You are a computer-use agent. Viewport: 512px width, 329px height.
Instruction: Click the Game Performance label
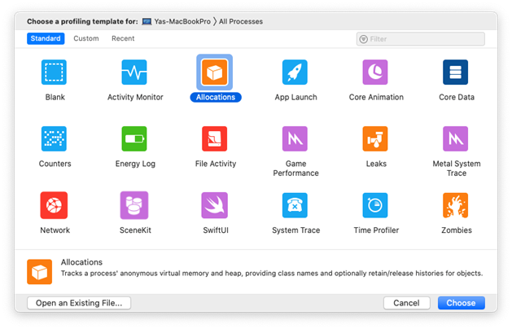pyautogui.click(x=295, y=169)
